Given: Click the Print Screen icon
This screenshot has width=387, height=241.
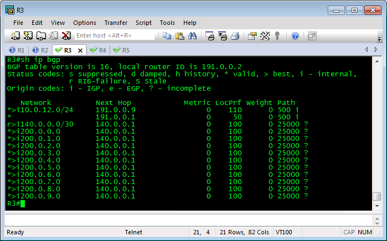Looking at the screenshot, I should [x=210, y=36].
